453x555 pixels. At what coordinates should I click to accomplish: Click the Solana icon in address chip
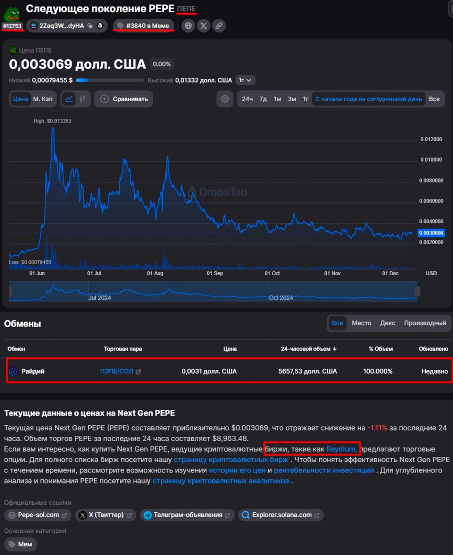(34, 26)
